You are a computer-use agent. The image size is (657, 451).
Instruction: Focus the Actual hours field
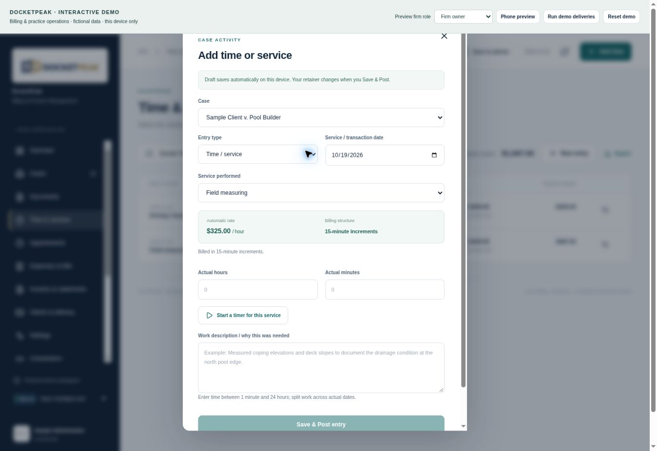(x=257, y=289)
